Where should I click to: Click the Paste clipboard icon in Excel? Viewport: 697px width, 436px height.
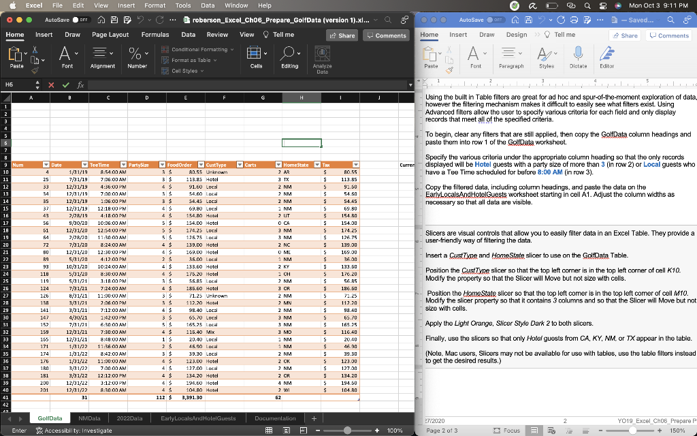[x=16, y=54]
